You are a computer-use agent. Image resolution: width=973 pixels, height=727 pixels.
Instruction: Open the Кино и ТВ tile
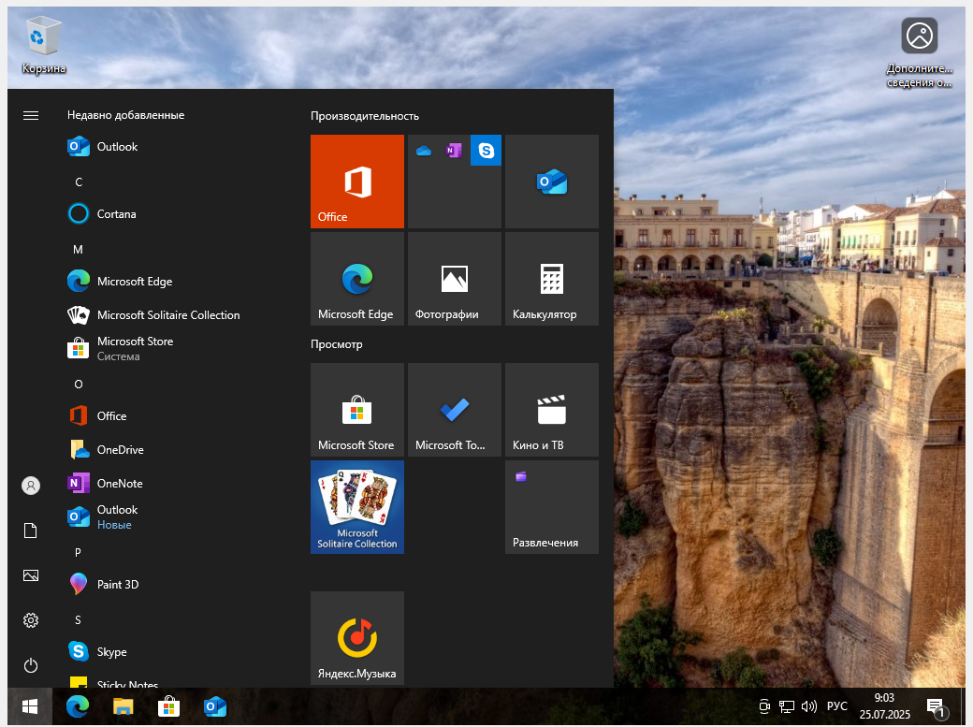pyautogui.click(x=552, y=410)
